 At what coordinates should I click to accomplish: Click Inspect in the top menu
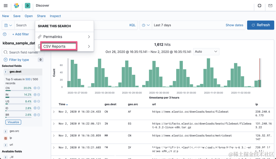pos(55,16)
